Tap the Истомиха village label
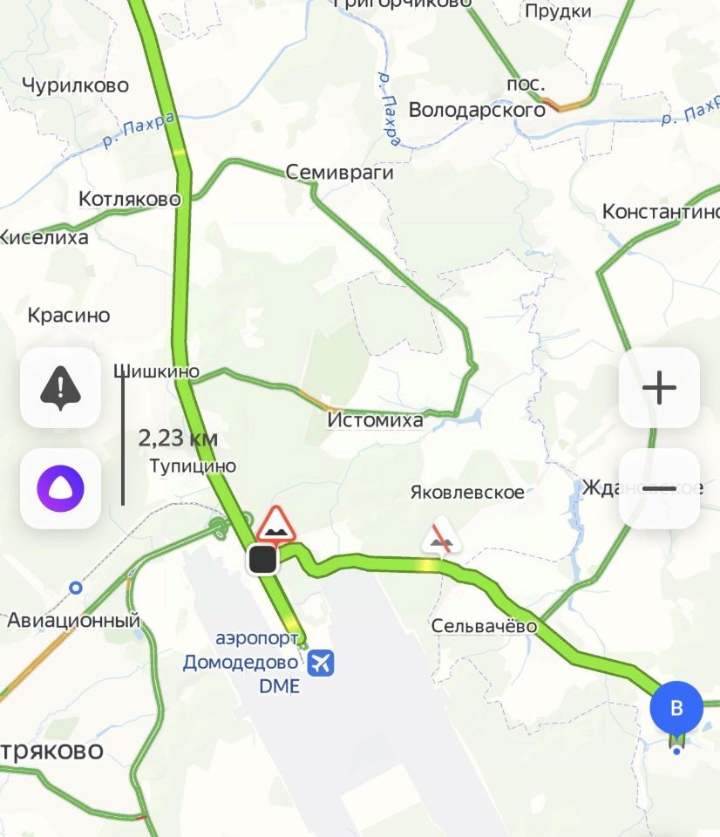 point(375,420)
